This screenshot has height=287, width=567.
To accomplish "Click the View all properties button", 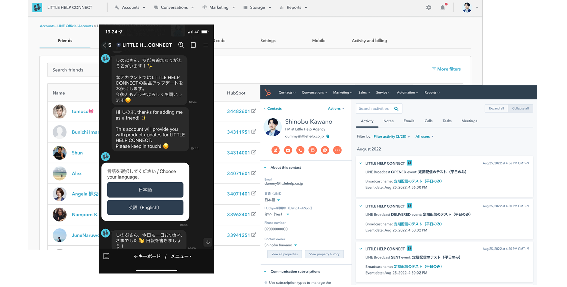I will pos(285,254).
